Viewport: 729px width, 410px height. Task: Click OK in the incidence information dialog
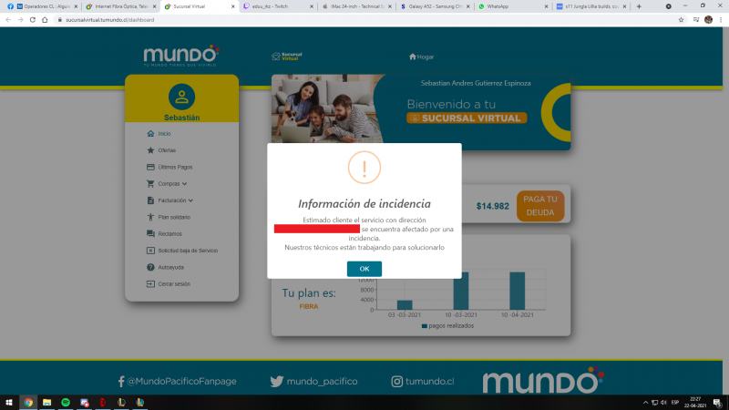pyautogui.click(x=364, y=269)
